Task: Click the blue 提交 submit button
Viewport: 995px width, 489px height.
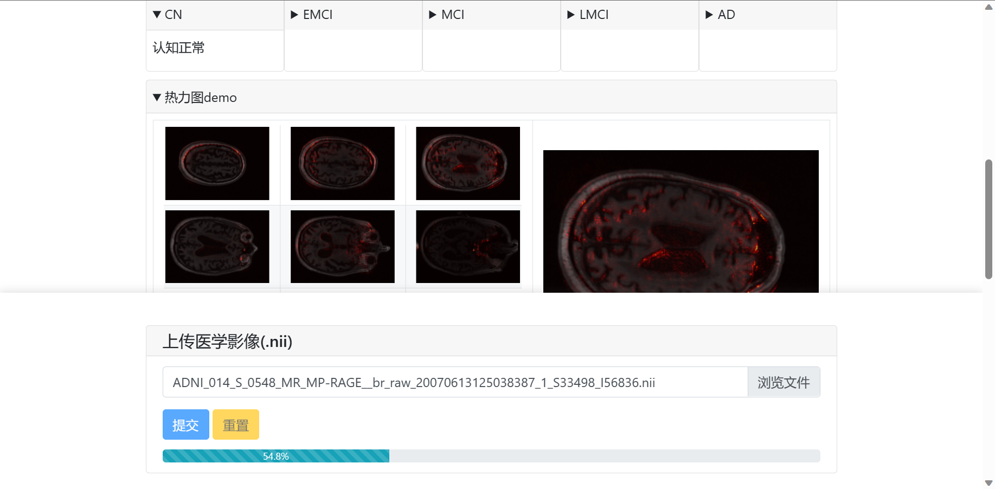Action: tap(185, 424)
